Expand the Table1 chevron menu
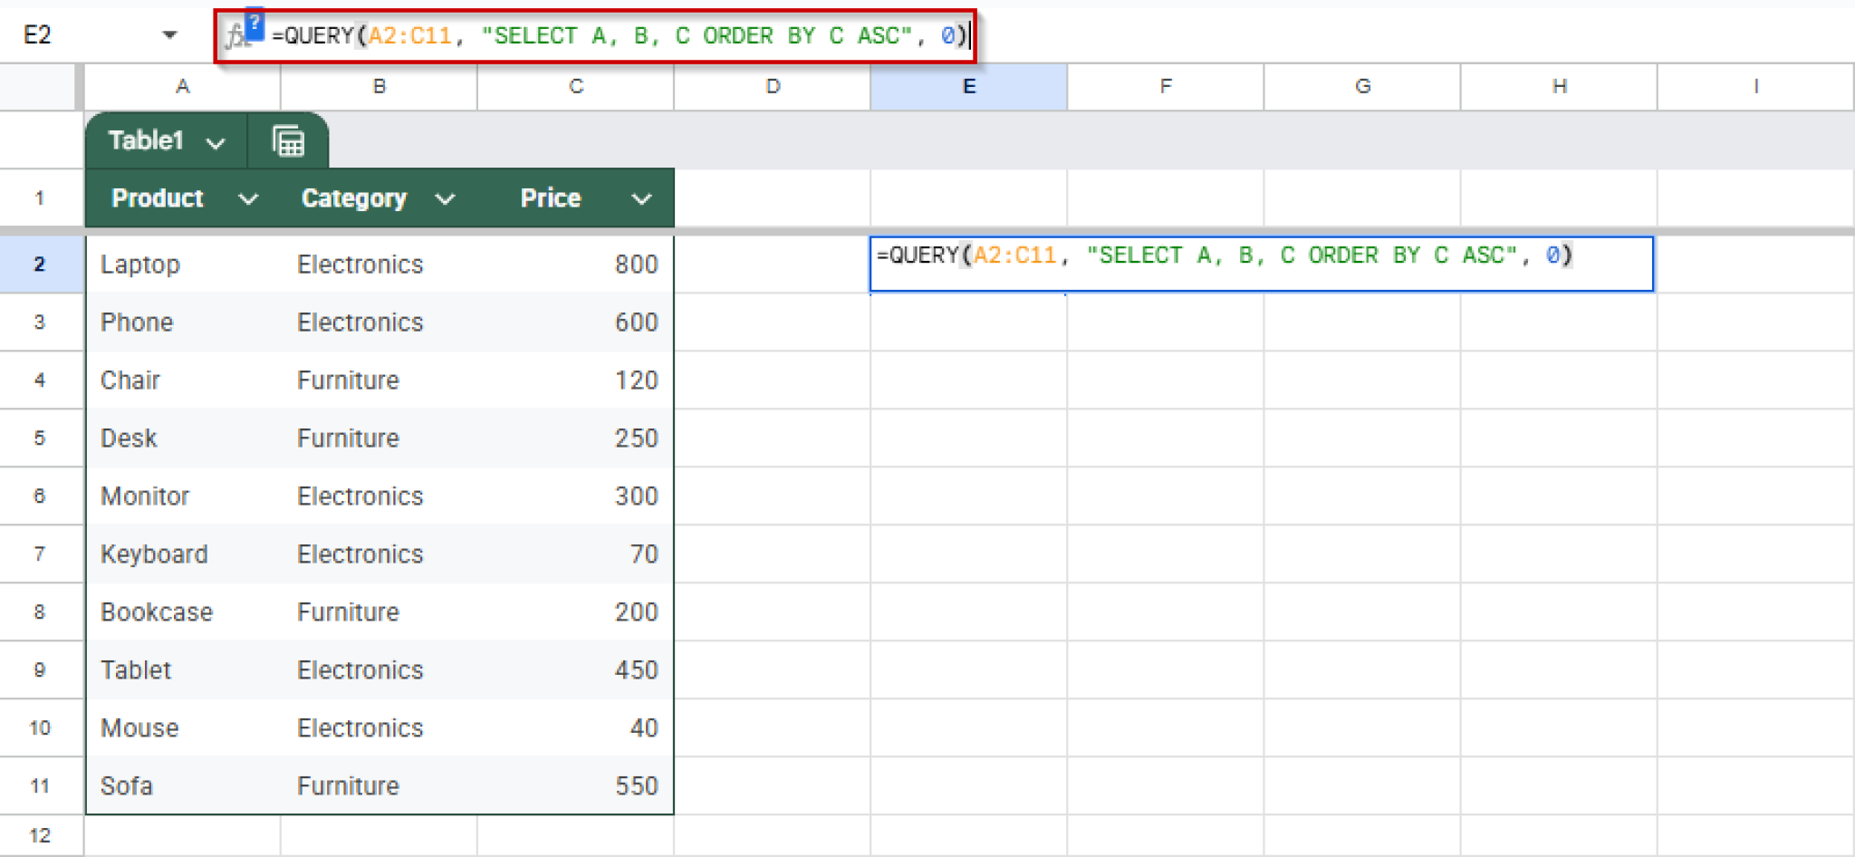The image size is (1855, 857). coord(216,141)
